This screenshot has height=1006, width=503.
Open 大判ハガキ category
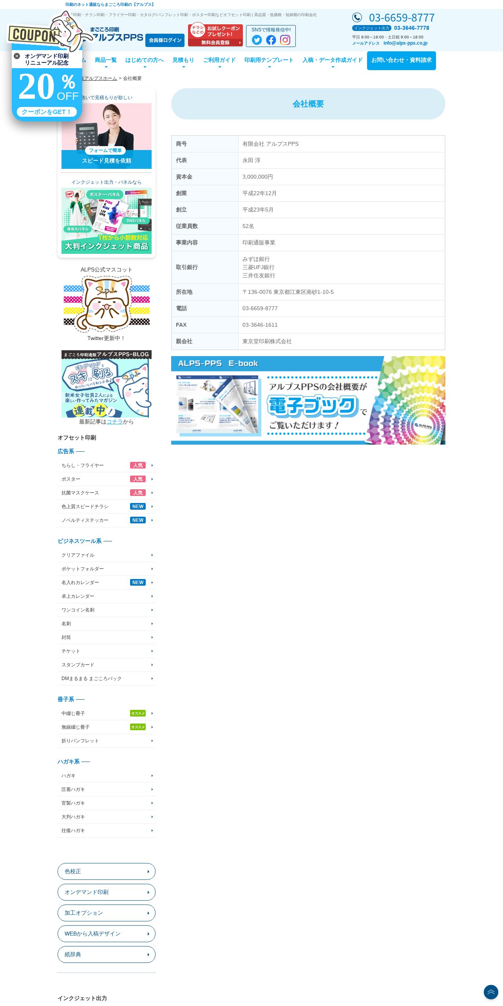click(x=107, y=817)
